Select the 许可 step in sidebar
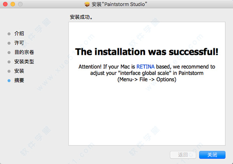 coord(19,43)
